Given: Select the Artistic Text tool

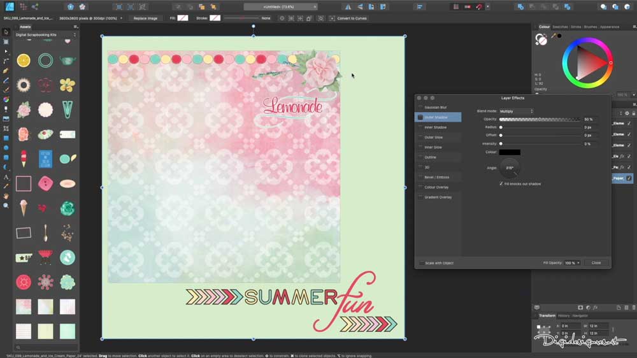Looking at the screenshot, I should 6,176.
